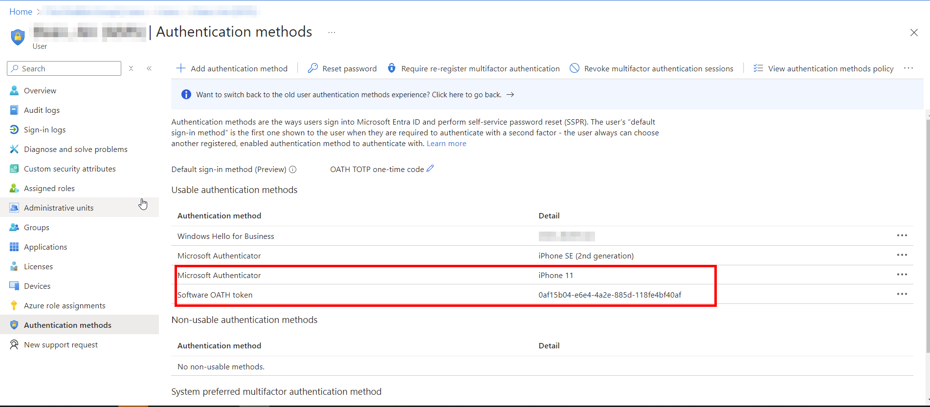This screenshot has width=930, height=407.
Task: Open options for Software OATH token row
Action: [x=902, y=294]
